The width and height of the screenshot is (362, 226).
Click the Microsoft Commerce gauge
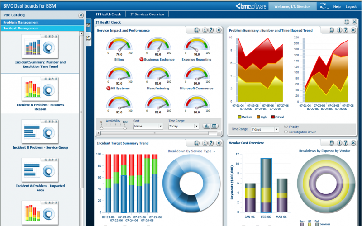point(197,74)
